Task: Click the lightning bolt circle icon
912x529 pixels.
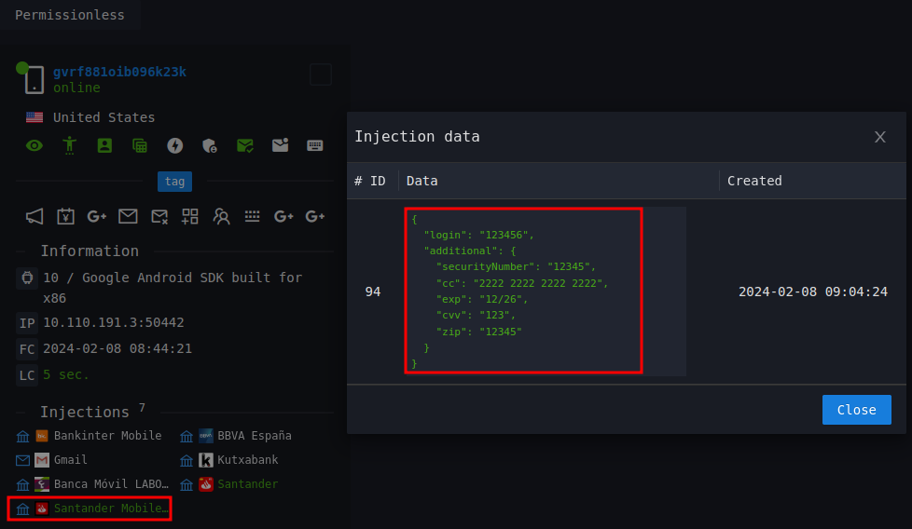Action: (175, 145)
